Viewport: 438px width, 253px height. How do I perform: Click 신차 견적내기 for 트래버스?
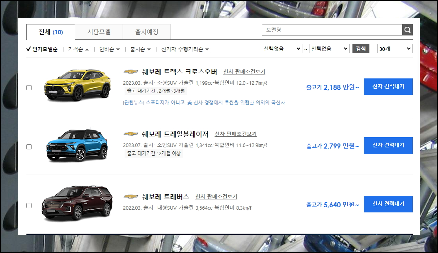pyautogui.click(x=388, y=204)
